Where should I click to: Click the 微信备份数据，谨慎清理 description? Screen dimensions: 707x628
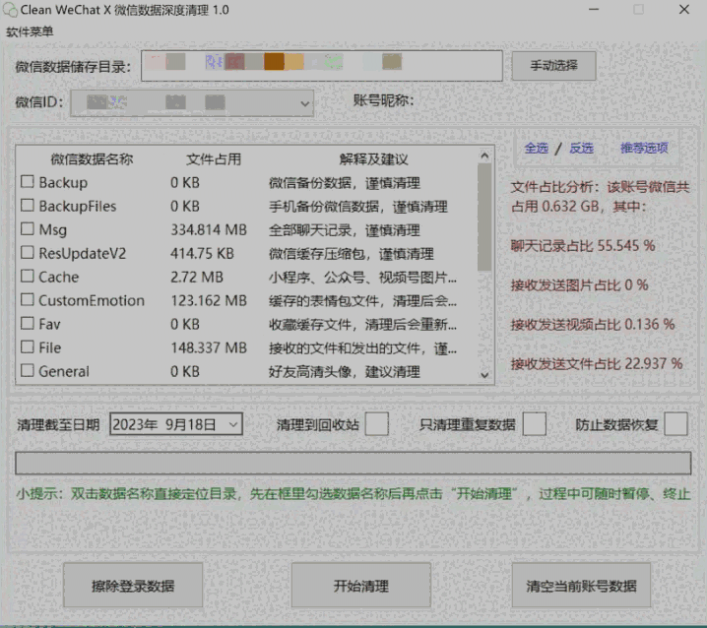[345, 183]
